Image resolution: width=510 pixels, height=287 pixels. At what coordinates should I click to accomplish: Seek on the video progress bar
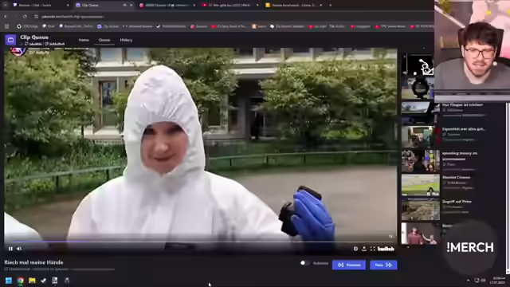(x=200, y=242)
